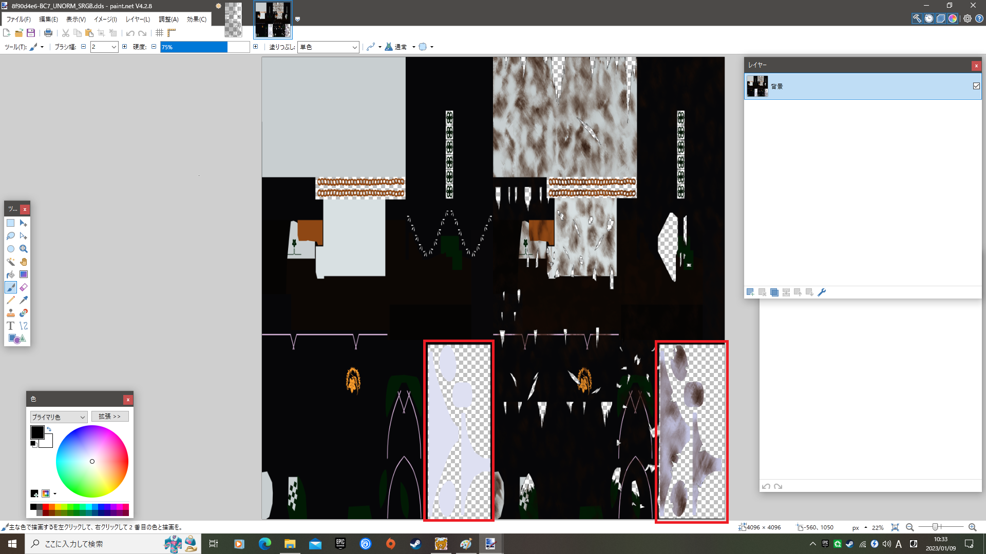Toggle the pixel grid icon

coord(160,33)
